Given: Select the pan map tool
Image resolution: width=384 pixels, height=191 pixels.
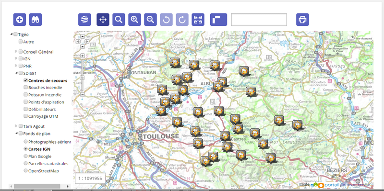Looking at the screenshot, I should 103,20.
